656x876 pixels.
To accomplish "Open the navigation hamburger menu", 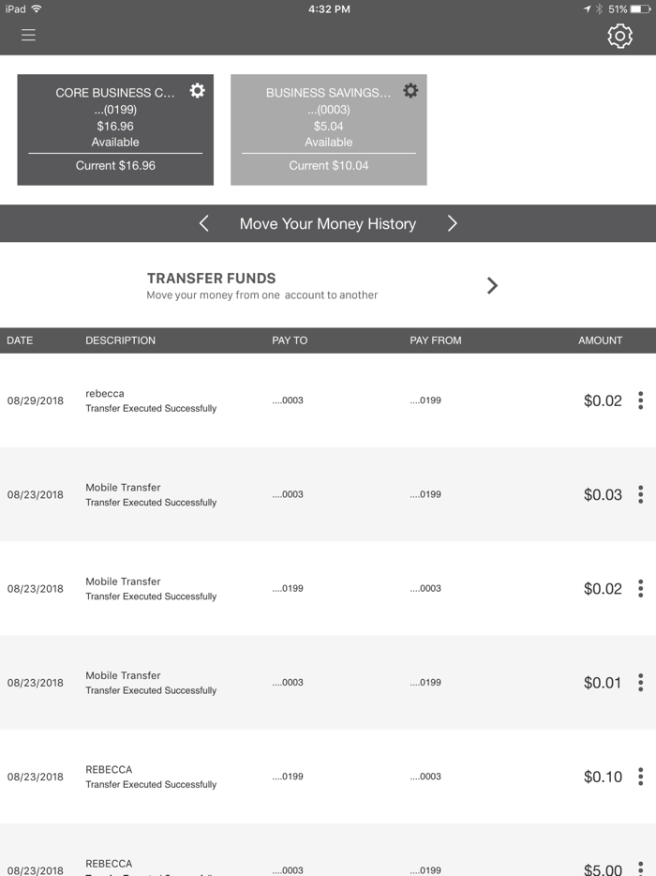I will pyautogui.click(x=28, y=35).
